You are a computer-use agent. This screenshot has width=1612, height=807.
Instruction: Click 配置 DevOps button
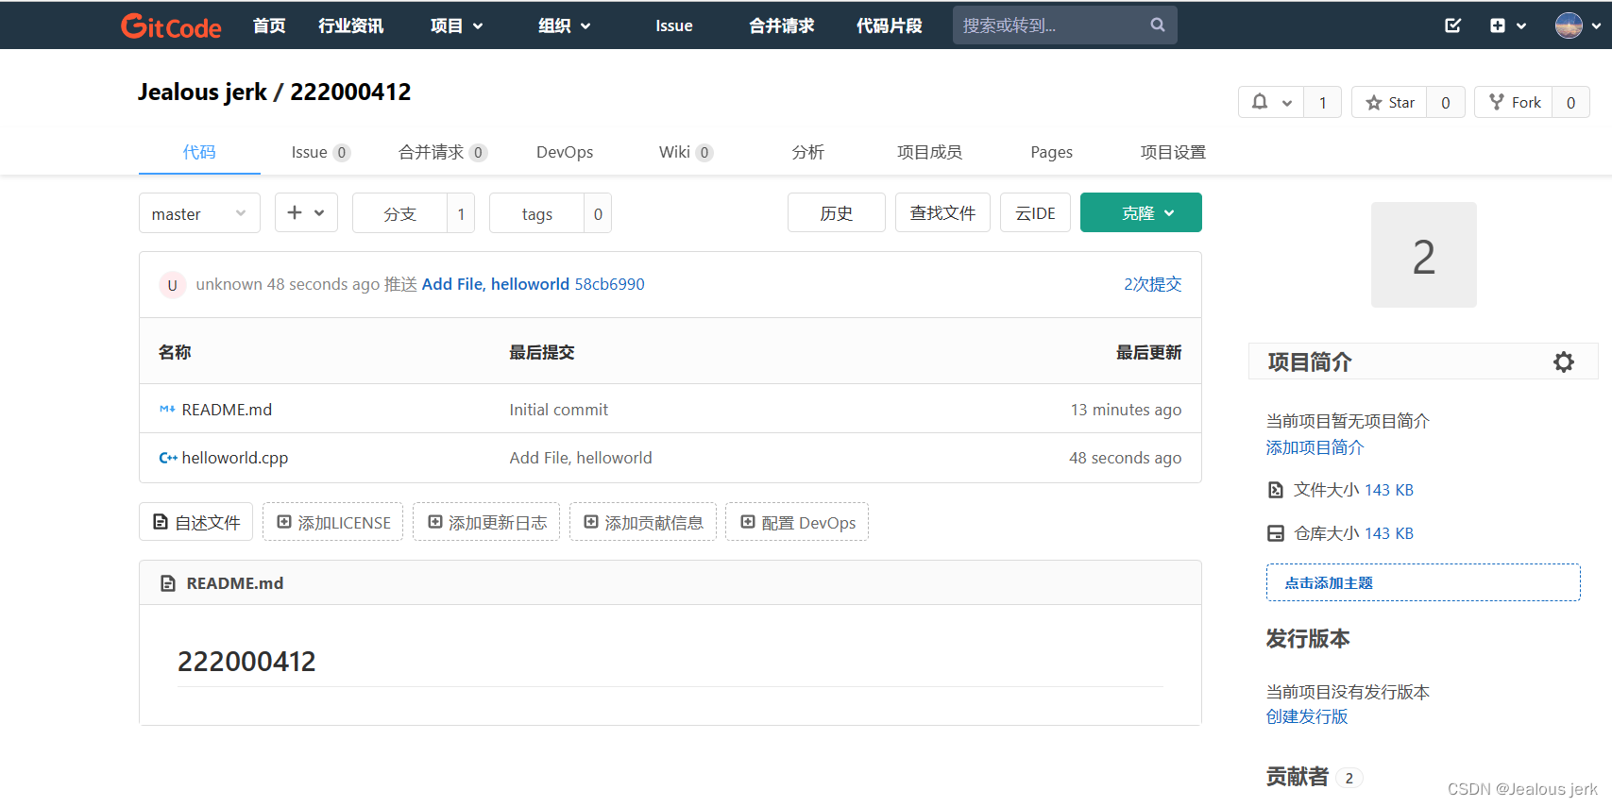pyautogui.click(x=797, y=522)
